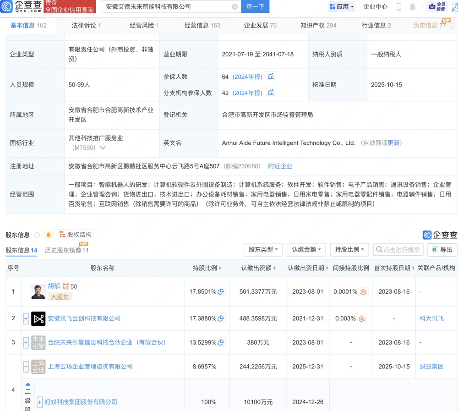Viewport: 458px width, 411px height.
Task: Switch to the 历史股东镜像 tab
Action: pos(66,250)
